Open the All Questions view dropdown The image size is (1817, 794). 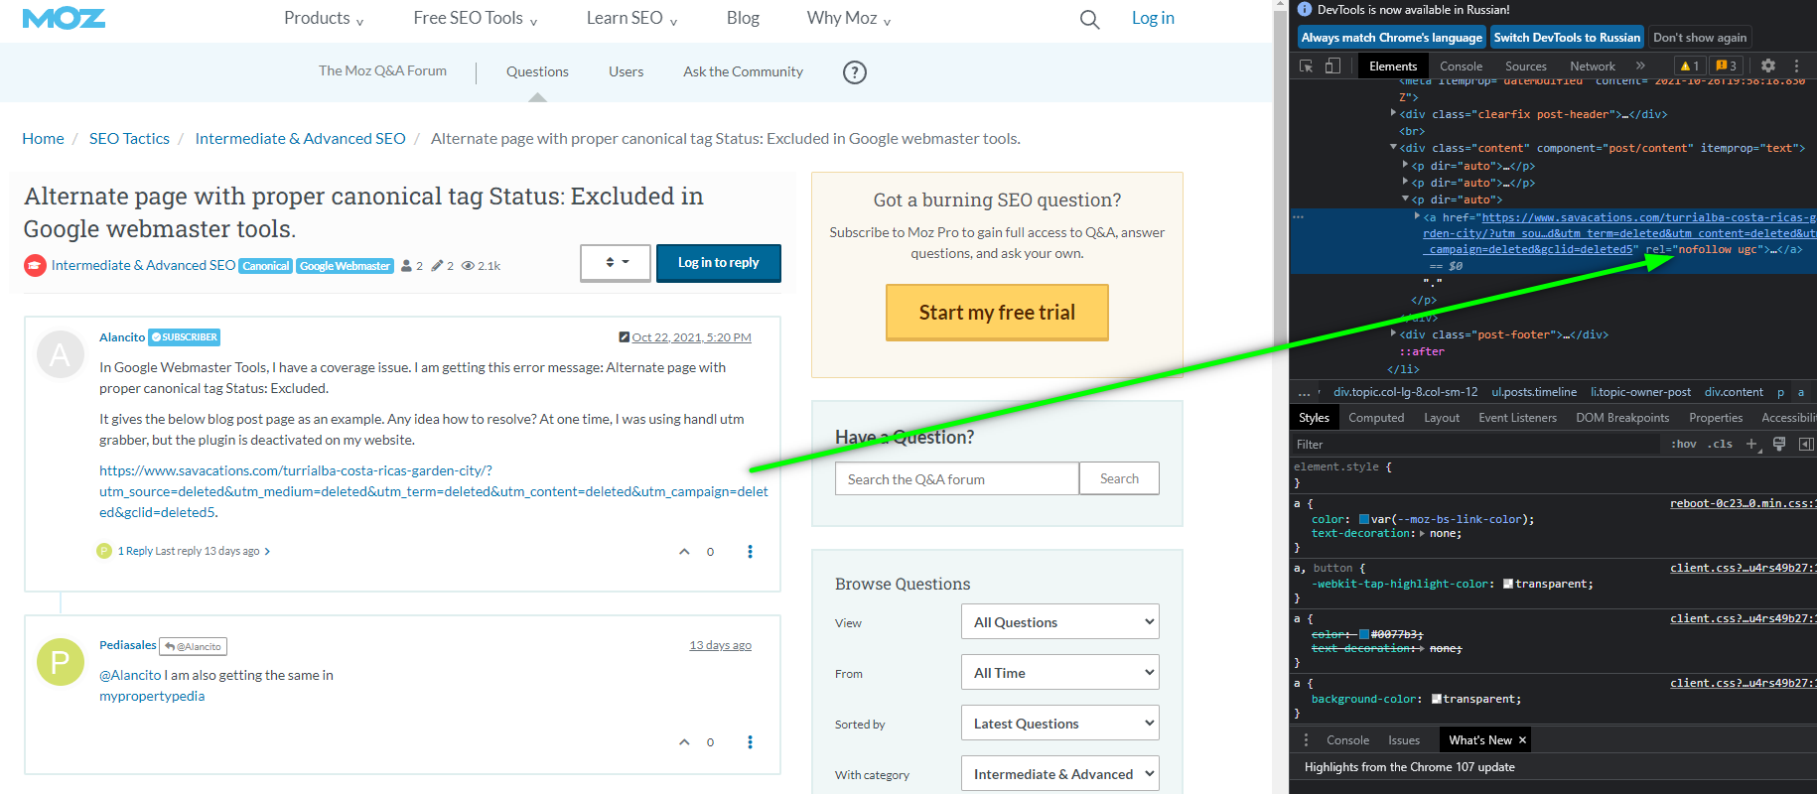(1059, 622)
